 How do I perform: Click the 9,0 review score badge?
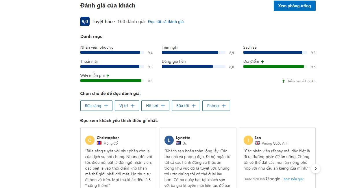coord(85,21)
